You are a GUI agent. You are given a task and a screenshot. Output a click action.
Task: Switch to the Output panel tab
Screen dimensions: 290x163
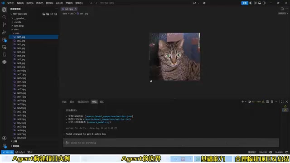72,101
